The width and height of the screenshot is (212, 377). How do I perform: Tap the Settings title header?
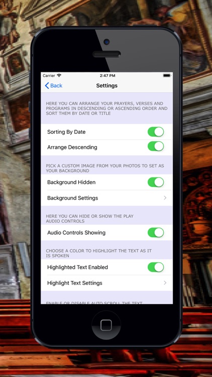107,85
